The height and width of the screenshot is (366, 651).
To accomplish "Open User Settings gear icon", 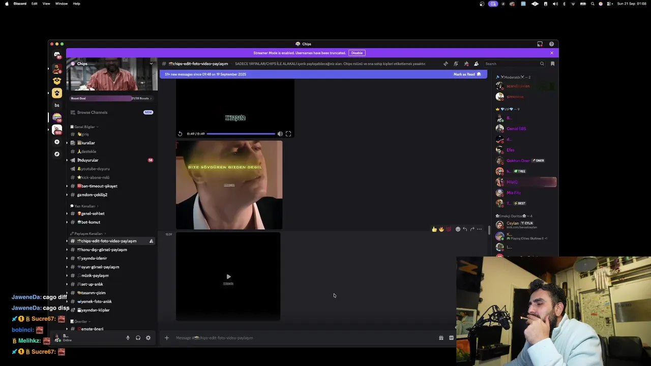I will click(148, 338).
